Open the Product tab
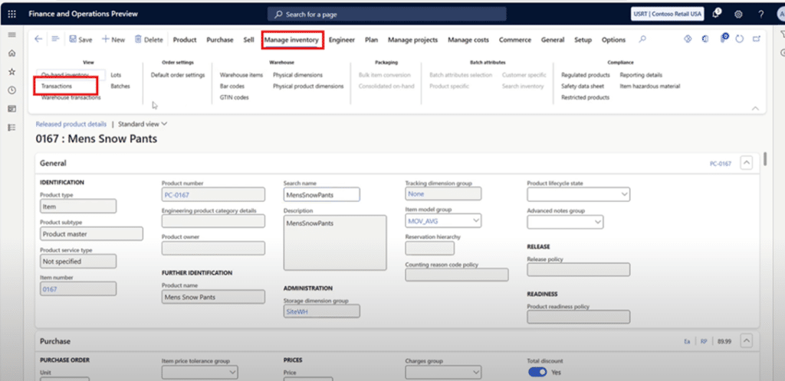Viewport: 785px width, 381px height. click(x=185, y=40)
